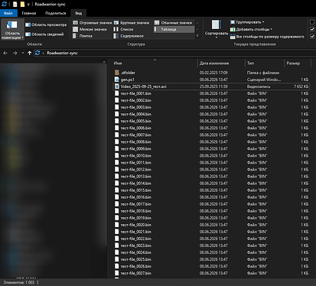Sort by the Имя column header
The image size is (316, 286).
155,63
